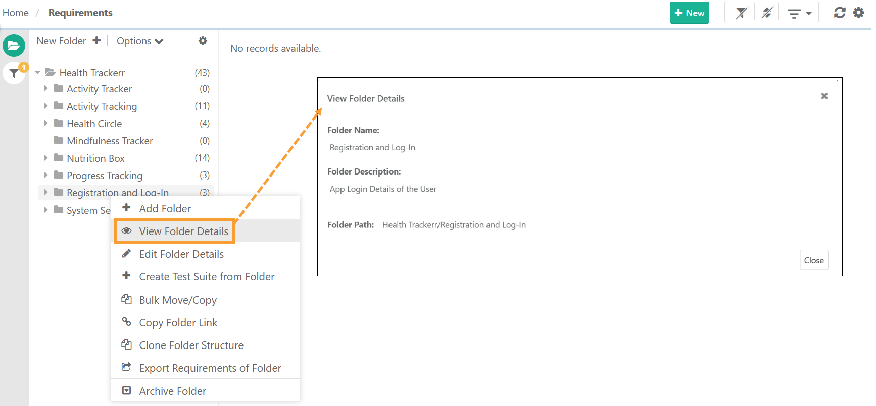Collapse the Health Trackerr root folder
This screenshot has width=876, height=406.
click(x=37, y=73)
